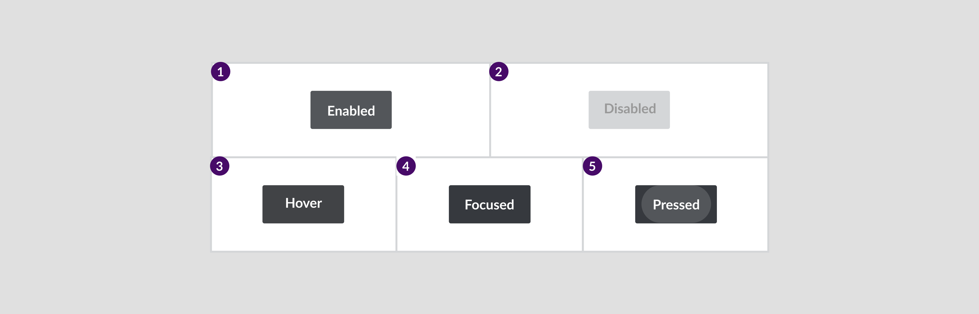Click white space left of the Enabled button

(x=262, y=110)
